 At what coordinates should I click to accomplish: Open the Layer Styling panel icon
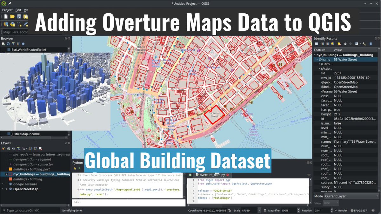(x=4, y=148)
